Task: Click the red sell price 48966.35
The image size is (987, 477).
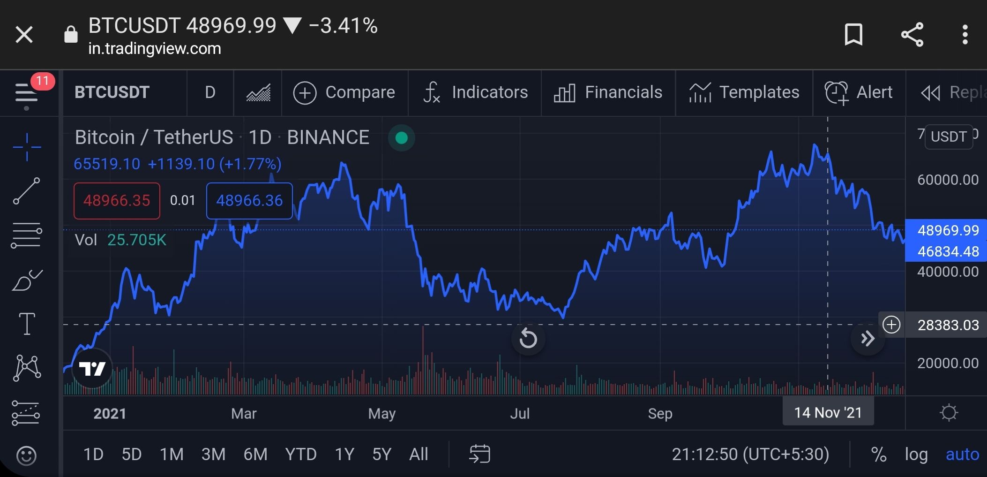Action: click(117, 201)
